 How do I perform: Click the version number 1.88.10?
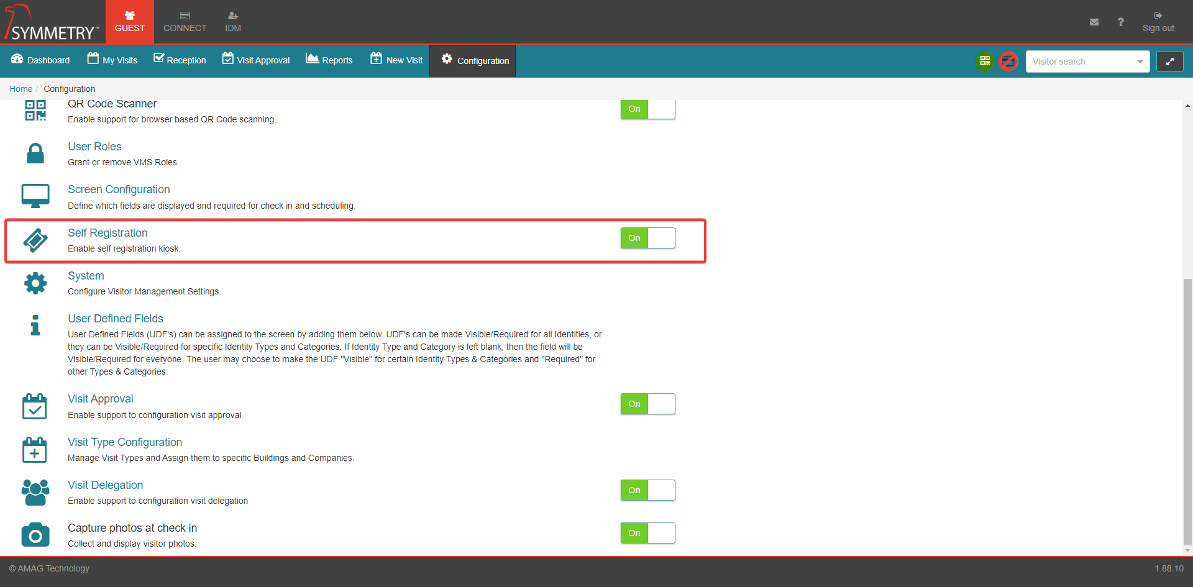(1169, 568)
